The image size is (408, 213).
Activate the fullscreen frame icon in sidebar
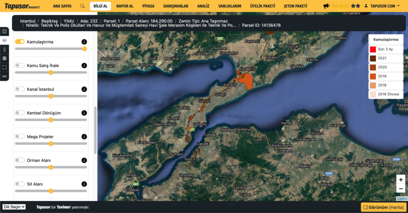click(x=4, y=67)
